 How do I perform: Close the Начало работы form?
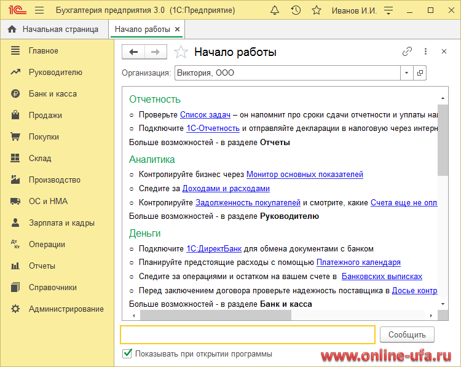point(444,52)
